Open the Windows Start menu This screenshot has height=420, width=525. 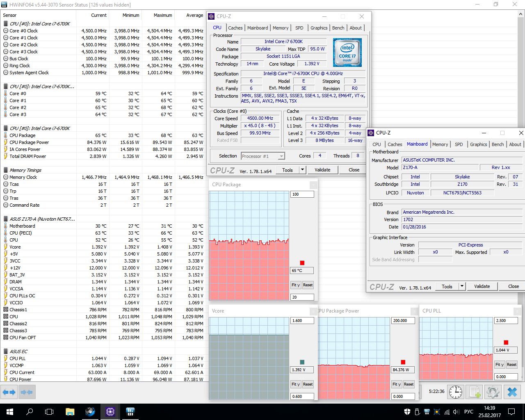coord(10,412)
